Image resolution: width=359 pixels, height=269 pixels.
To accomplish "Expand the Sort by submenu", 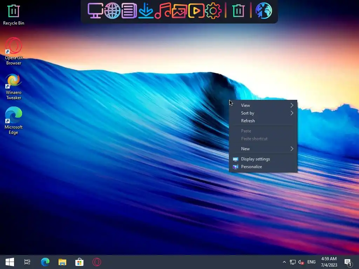I will 263,113.
